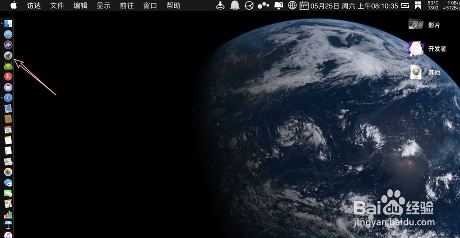The width and height of the screenshot is (460, 238).
Task: Open Calendar showing 25 in Dock
Action: (8, 130)
